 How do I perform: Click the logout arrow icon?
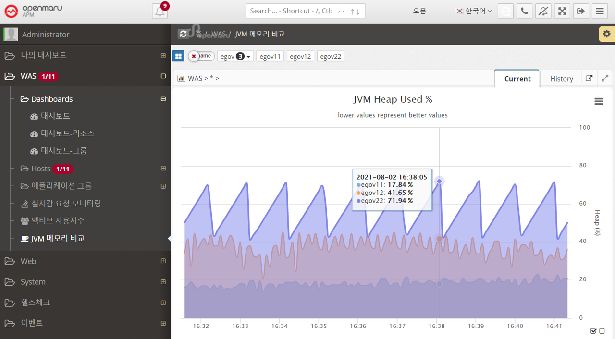(x=580, y=11)
